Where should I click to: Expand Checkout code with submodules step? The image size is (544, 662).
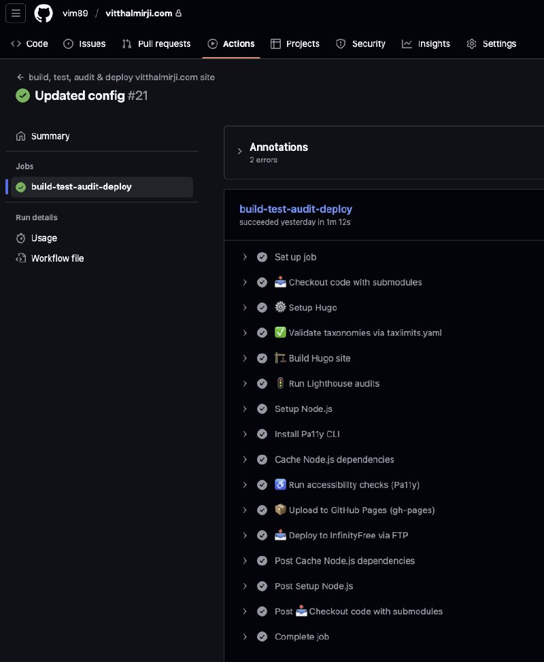coord(245,283)
